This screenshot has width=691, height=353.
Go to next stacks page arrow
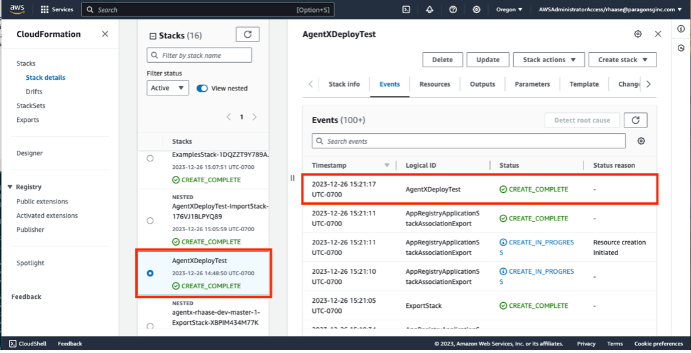(x=254, y=117)
